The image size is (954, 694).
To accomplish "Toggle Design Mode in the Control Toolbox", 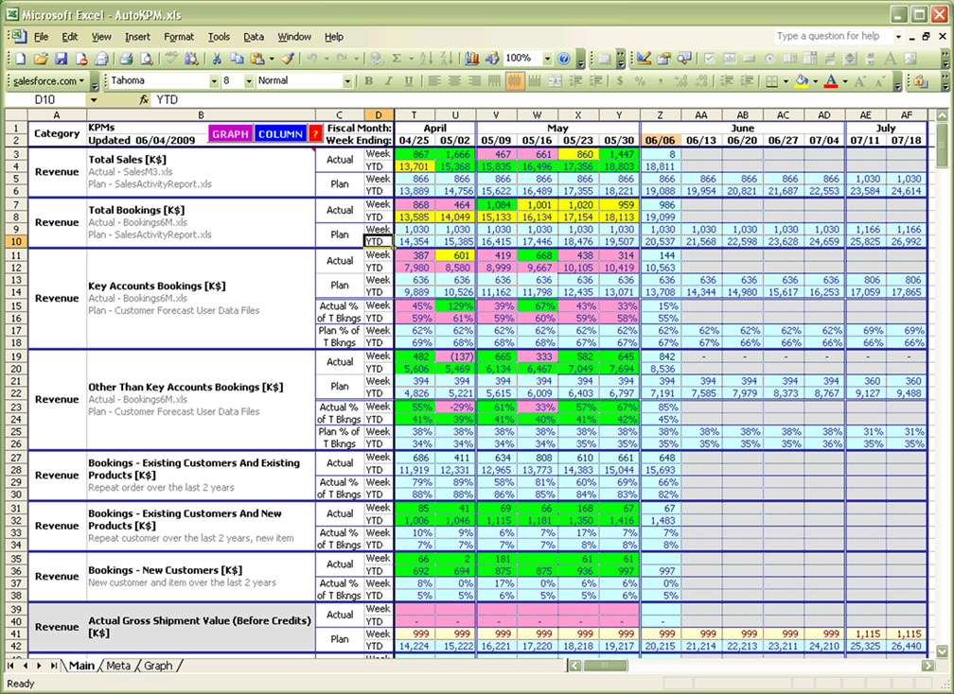I will pos(644,59).
